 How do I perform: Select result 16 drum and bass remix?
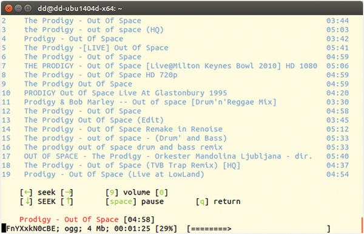click(123, 147)
